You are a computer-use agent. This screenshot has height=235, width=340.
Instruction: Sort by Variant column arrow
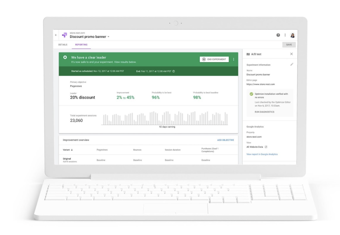tap(72, 150)
